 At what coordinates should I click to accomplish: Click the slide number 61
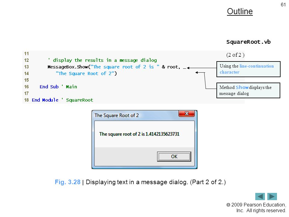pyautogui.click(x=283, y=5)
